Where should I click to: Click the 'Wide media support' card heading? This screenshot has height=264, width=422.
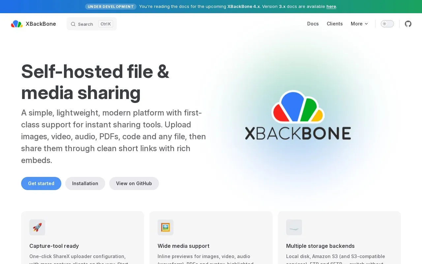pos(183,246)
